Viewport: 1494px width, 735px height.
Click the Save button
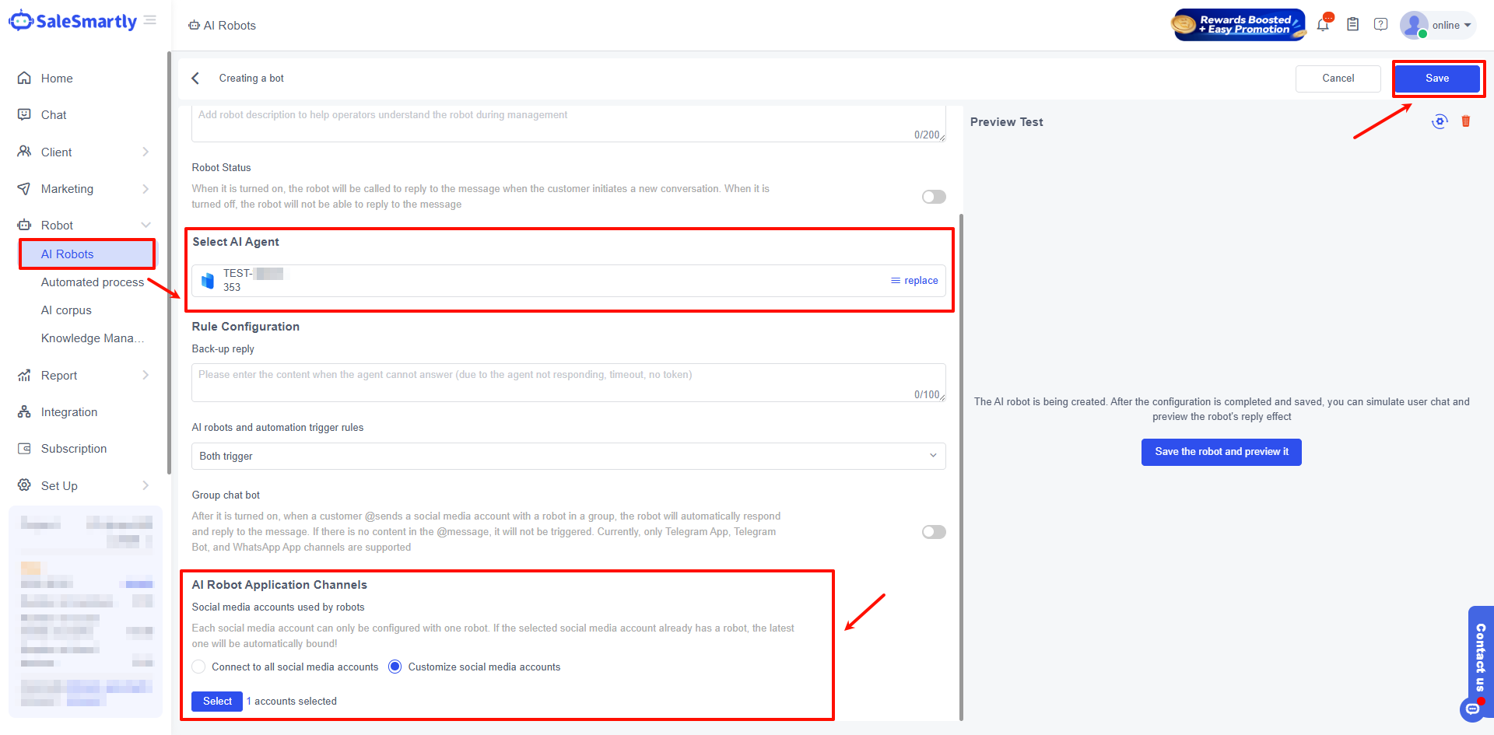[1436, 79]
